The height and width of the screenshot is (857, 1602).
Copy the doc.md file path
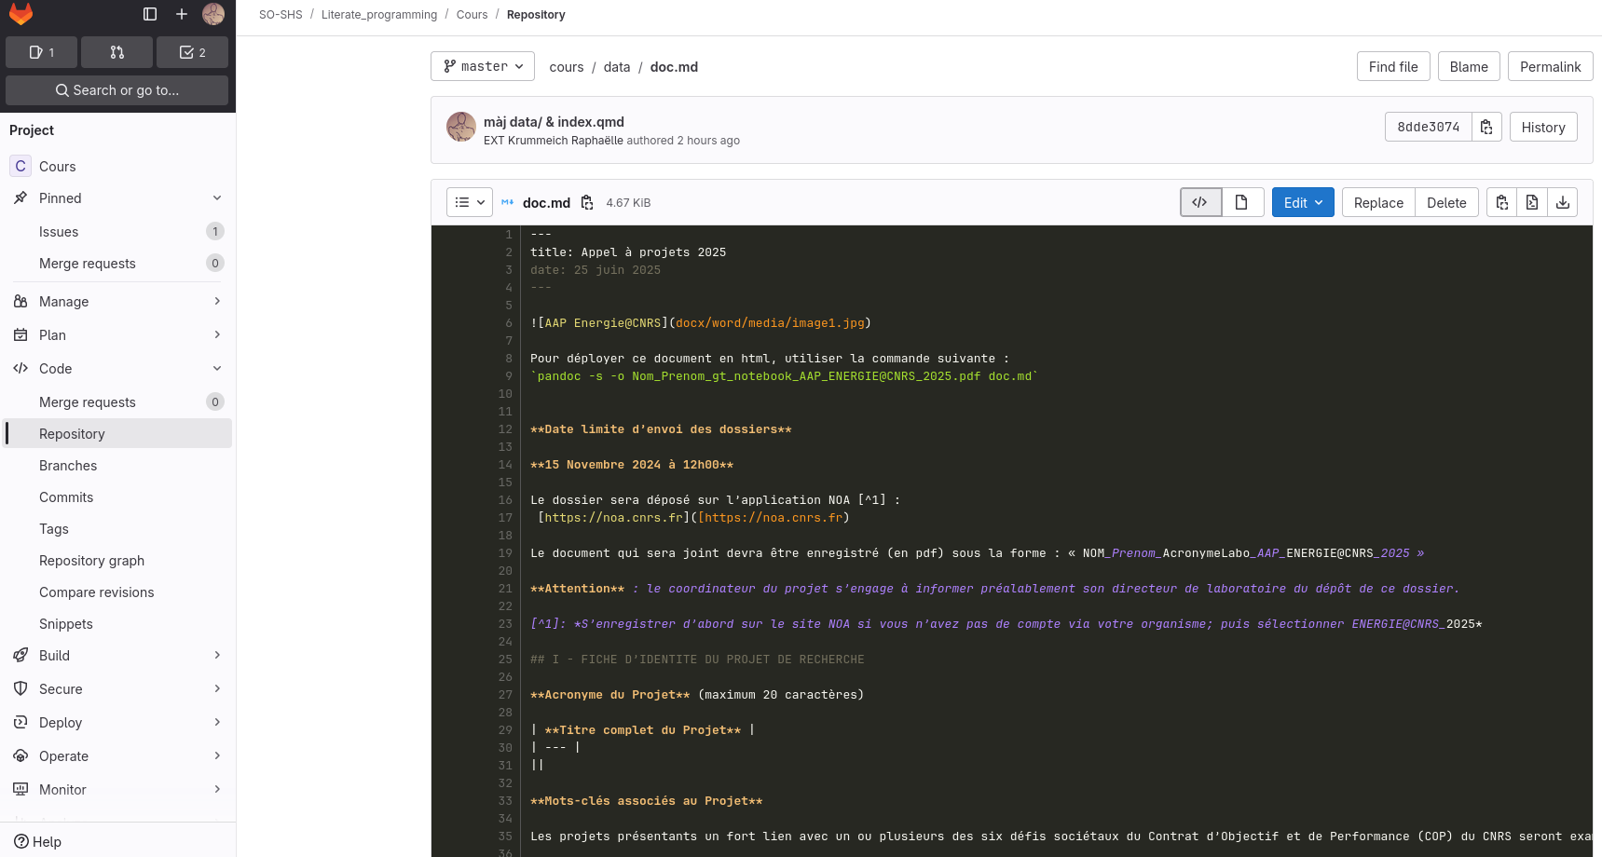pyautogui.click(x=588, y=202)
